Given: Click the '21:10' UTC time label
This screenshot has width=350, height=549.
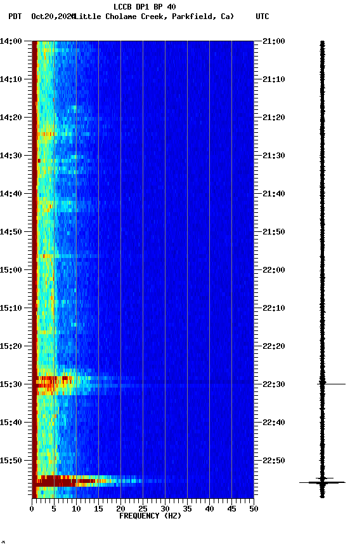Looking at the screenshot, I should coord(274,79).
